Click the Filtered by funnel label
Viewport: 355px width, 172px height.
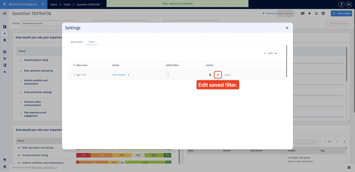coord(269,13)
